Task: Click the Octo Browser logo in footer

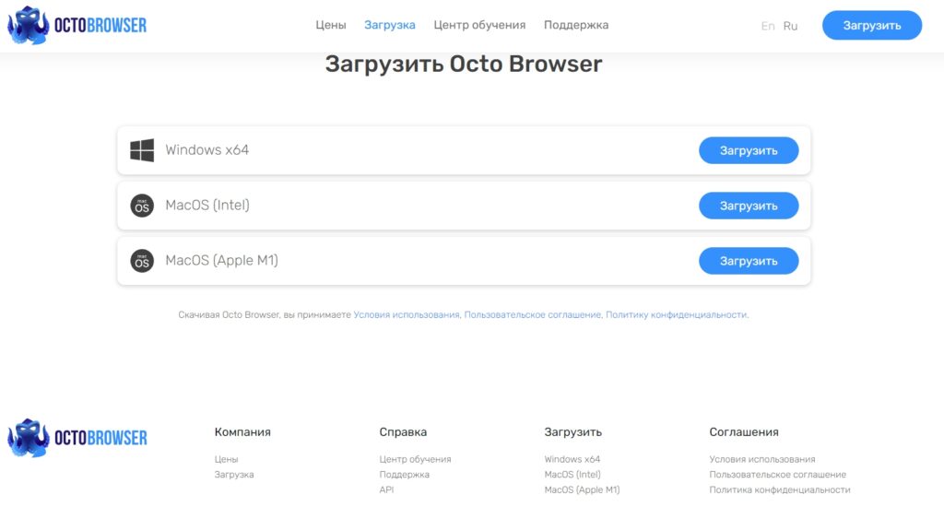Action: tap(77, 438)
